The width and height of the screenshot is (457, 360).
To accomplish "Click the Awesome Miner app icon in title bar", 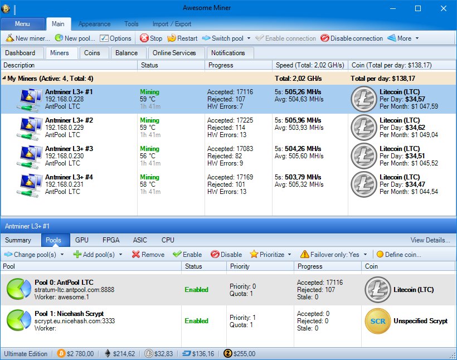I will pyautogui.click(x=5, y=9).
